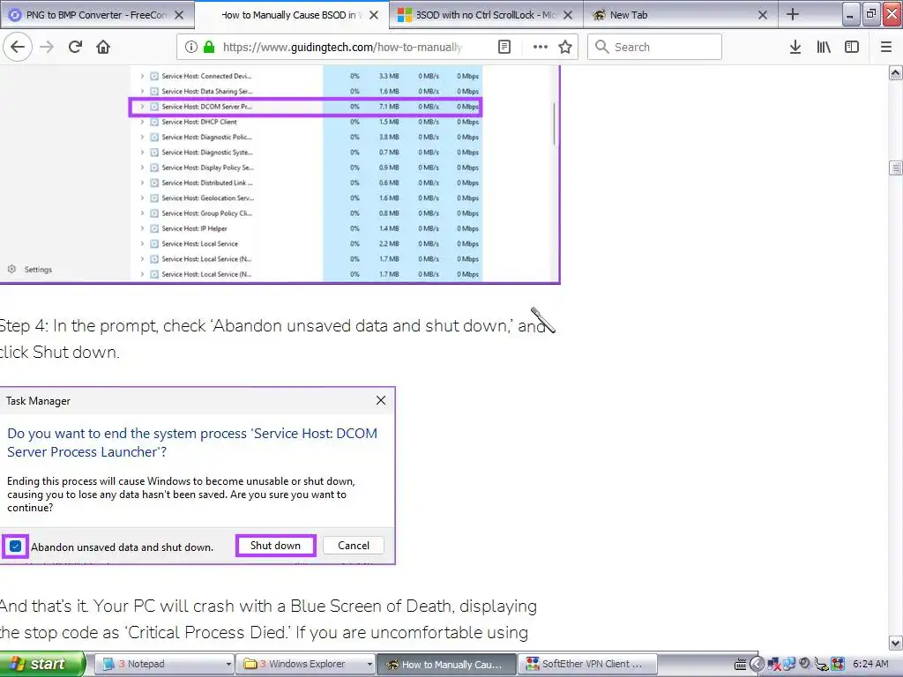
Task: Click the keyboard icon beside the tray
Action: coord(741,665)
